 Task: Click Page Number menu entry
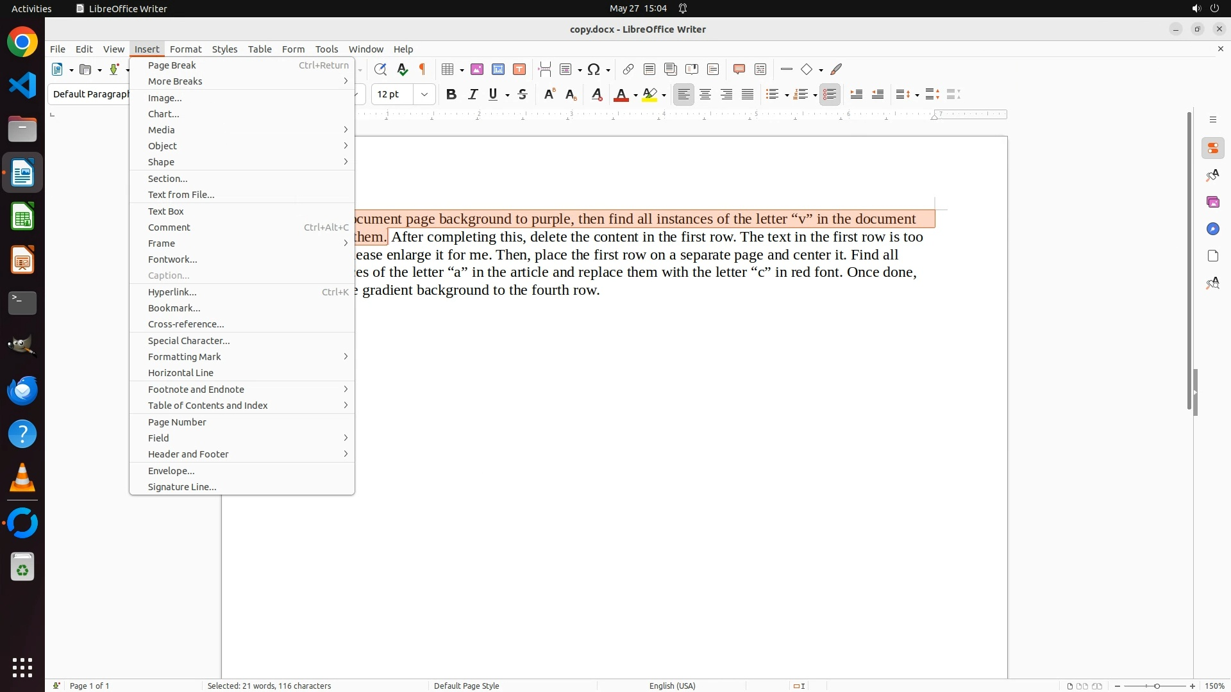(177, 422)
